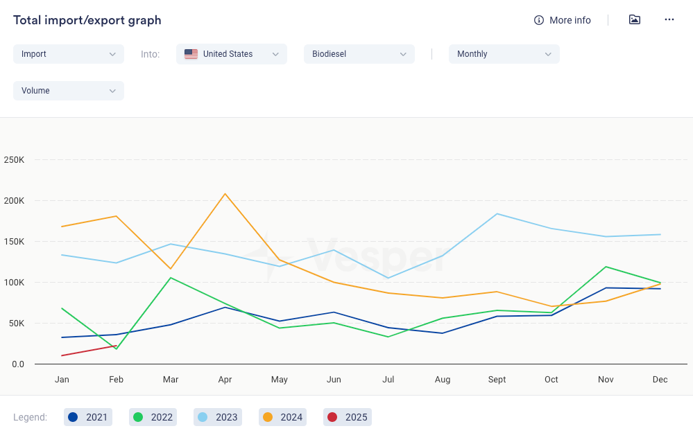The width and height of the screenshot is (693, 433).
Task: Click the United States flag icon
Action: pos(191,54)
